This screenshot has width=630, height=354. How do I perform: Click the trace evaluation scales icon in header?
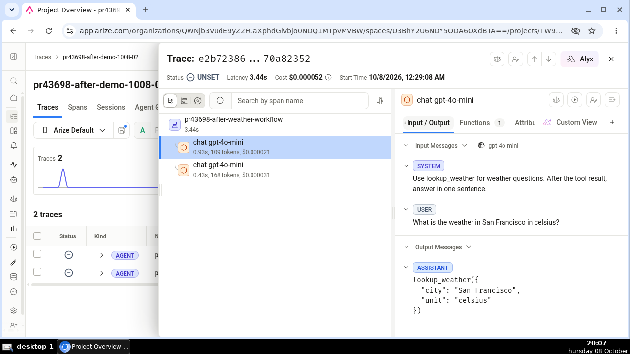497,59
